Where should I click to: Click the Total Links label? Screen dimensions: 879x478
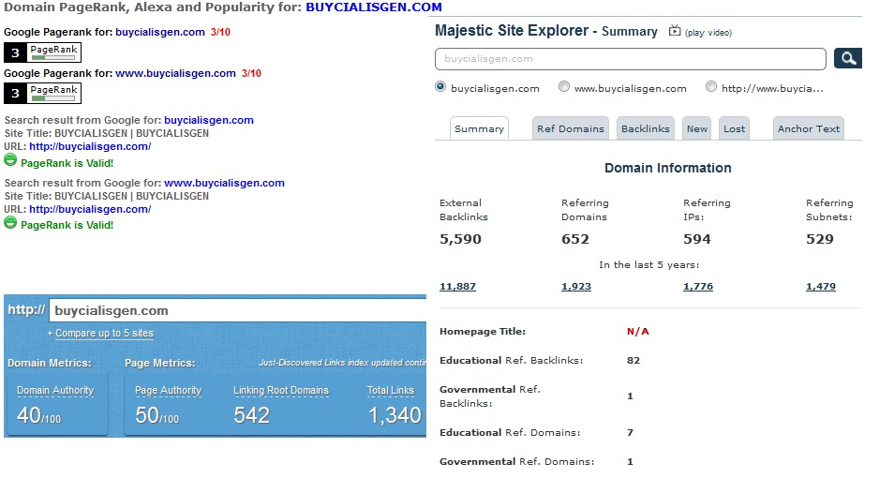[x=390, y=391]
